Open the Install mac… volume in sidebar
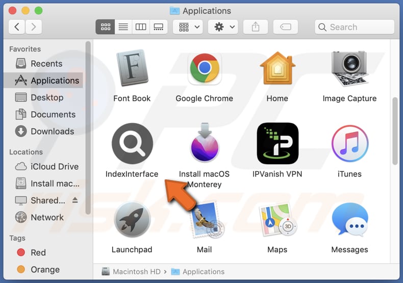 pos(43,184)
